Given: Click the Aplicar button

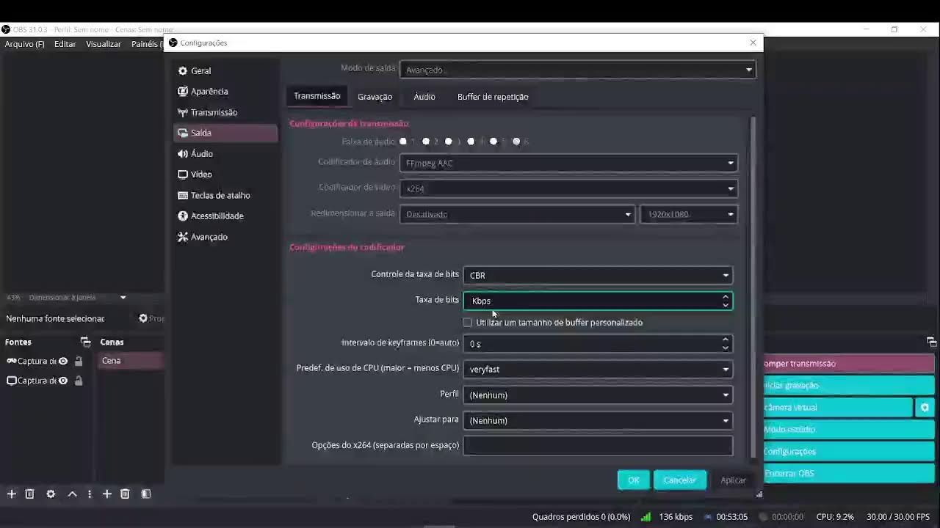Looking at the screenshot, I should pyautogui.click(x=733, y=480).
